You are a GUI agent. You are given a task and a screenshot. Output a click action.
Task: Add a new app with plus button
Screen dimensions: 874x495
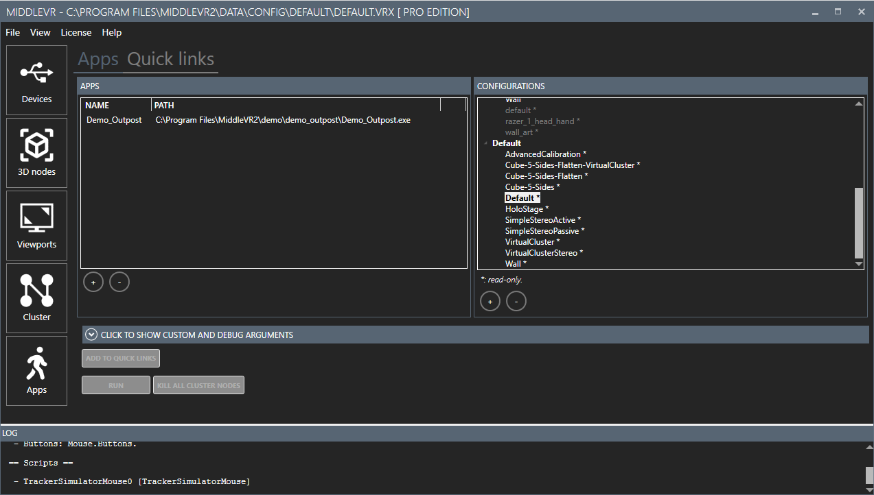[93, 282]
